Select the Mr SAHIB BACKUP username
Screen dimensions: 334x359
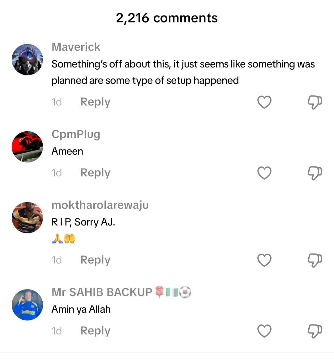click(102, 292)
